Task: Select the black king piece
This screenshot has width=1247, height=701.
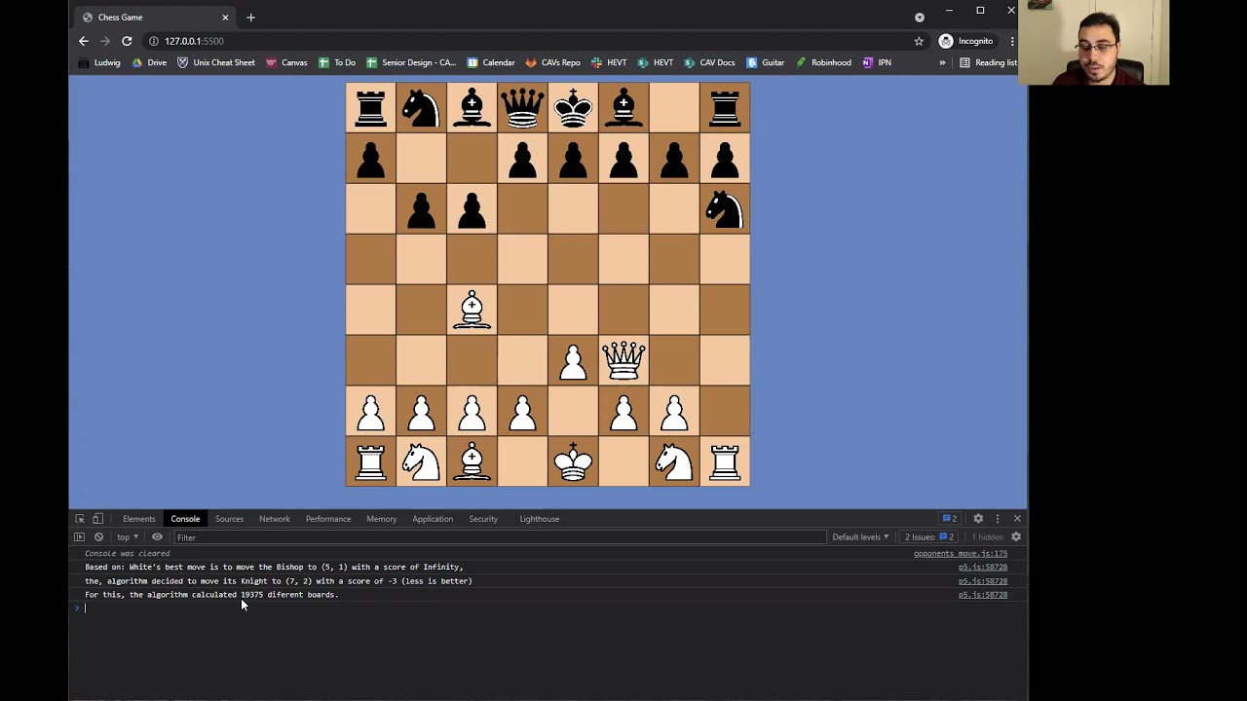Action: point(573,107)
